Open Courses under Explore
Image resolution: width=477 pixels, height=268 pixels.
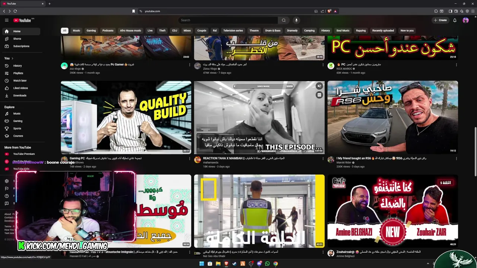pos(20,136)
